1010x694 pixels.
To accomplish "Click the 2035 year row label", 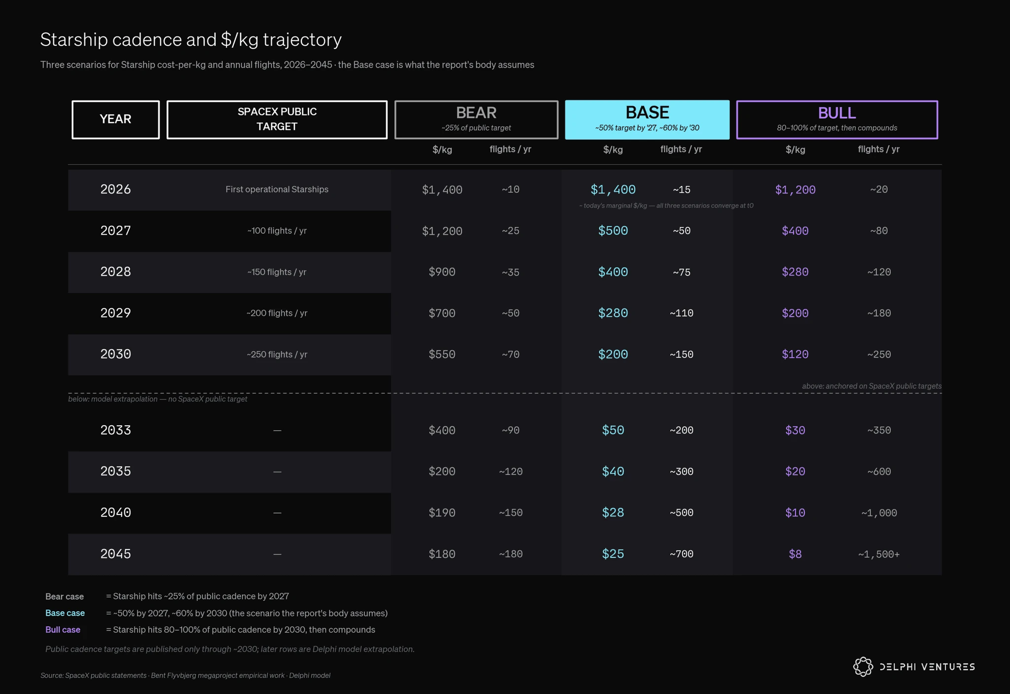I will (x=115, y=472).
